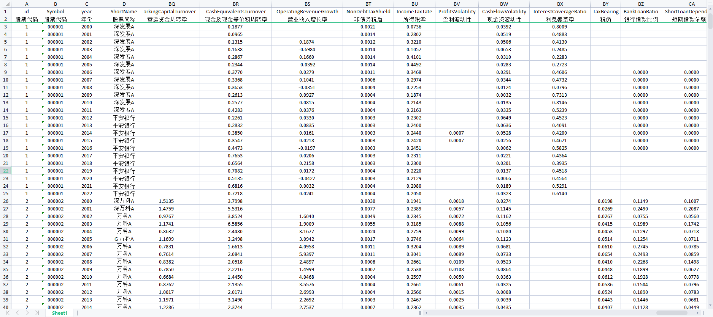The height and width of the screenshot is (317, 713).
Task: Click cell with value 5.9397
Action: (x=307, y=254)
